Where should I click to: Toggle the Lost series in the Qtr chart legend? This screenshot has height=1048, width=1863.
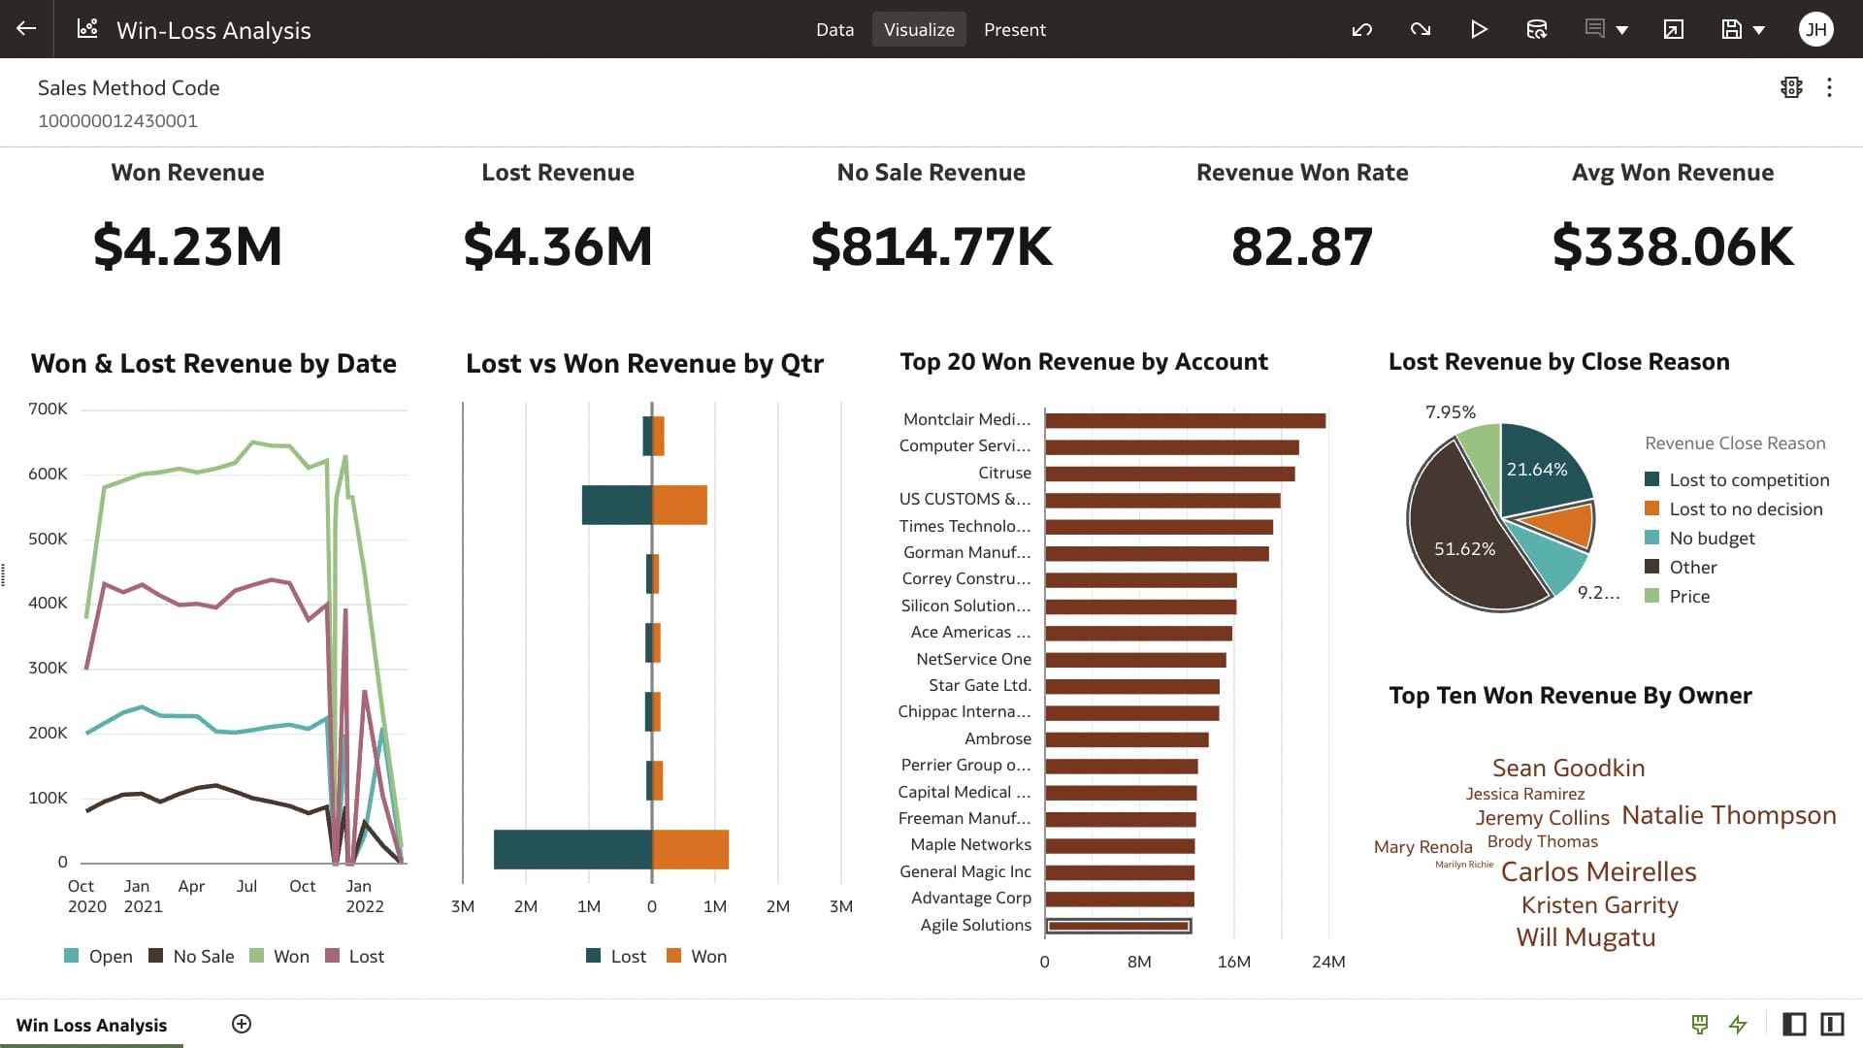tap(617, 956)
